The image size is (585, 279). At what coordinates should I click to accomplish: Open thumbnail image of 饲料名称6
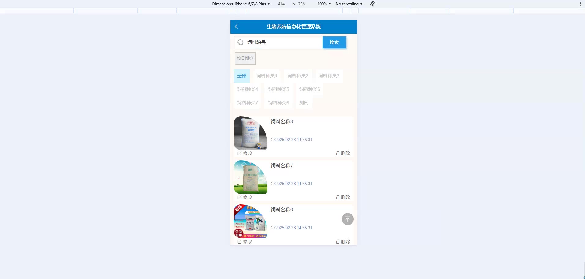pyautogui.click(x=251, y=221)
